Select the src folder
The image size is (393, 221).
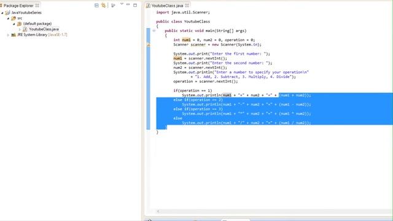click(x=20, y=18)
